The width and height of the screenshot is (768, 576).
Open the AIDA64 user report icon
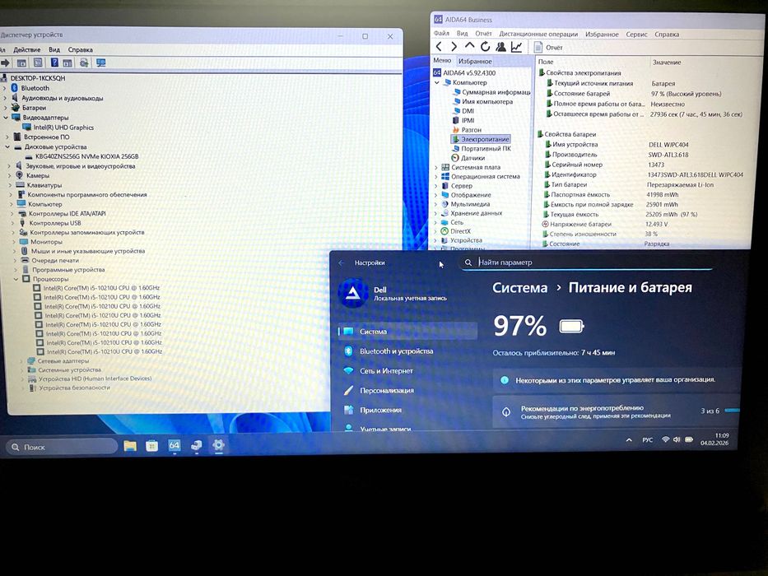500,47
